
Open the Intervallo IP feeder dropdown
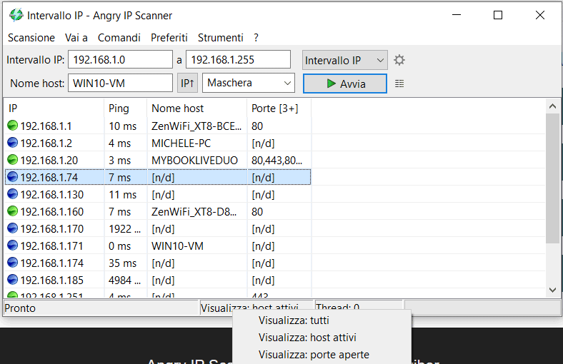[344, 60]
